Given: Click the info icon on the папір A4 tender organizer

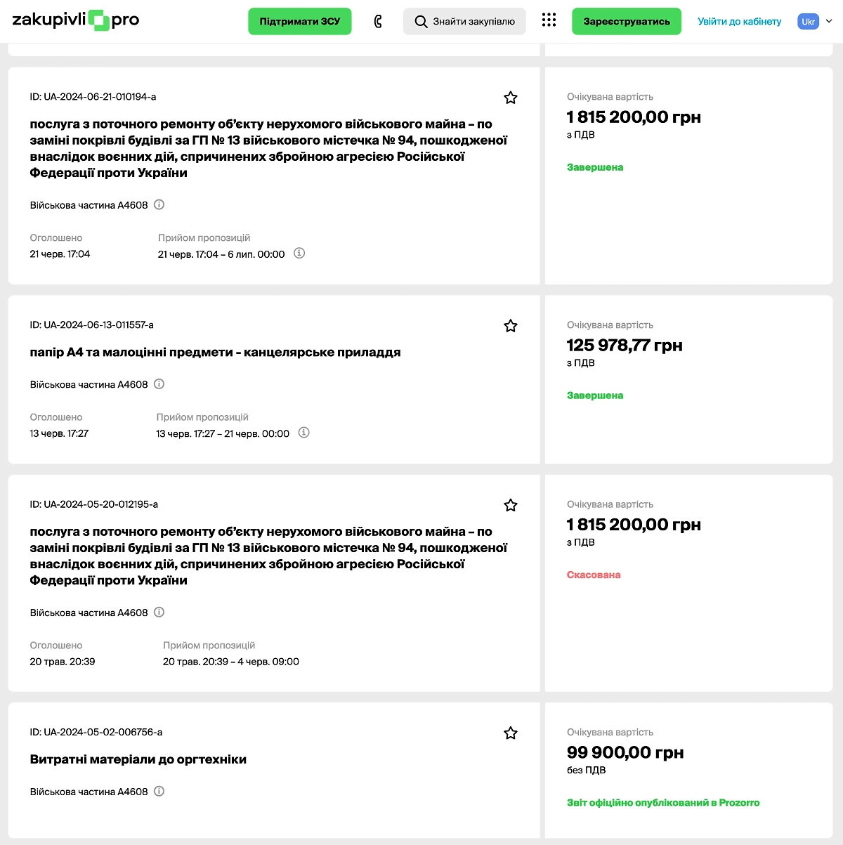Looking at the screenshot, I should 159,384.
